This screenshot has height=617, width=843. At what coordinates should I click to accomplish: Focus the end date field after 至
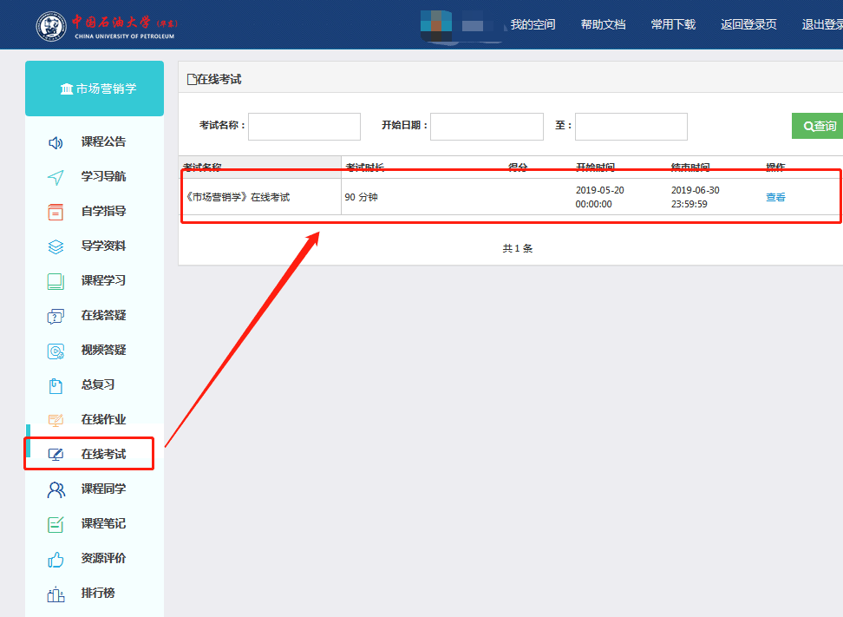[631, 127]
